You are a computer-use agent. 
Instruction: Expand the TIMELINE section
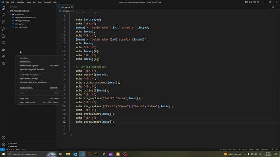(x=14, y=147)
